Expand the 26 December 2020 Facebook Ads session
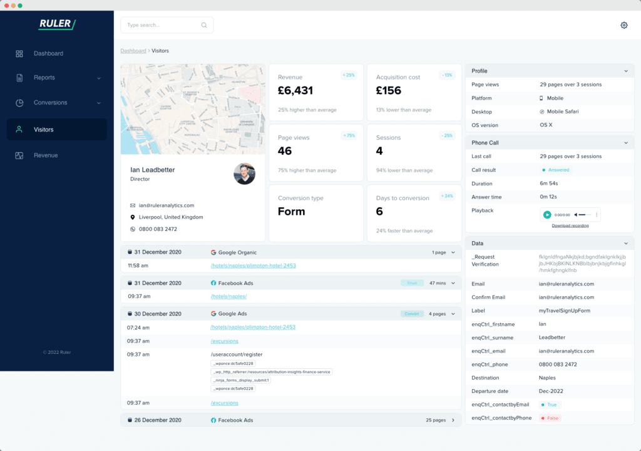641x451 pixels. tap(453, 420)
